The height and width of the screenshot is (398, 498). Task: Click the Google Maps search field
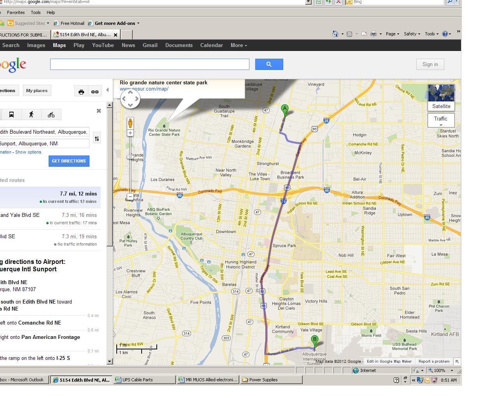(150, 64)
